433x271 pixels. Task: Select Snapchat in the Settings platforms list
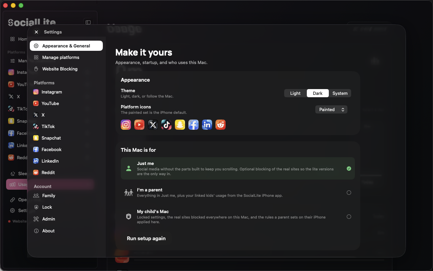pyautogui.click(x=66, y=138)
